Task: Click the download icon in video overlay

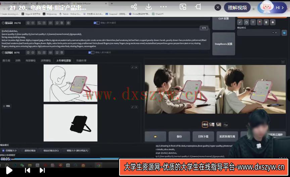Action: click(148, 7)
